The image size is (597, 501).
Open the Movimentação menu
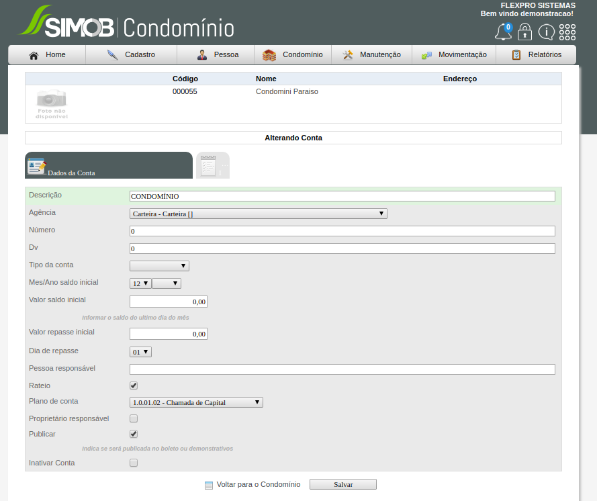[454, 55]
